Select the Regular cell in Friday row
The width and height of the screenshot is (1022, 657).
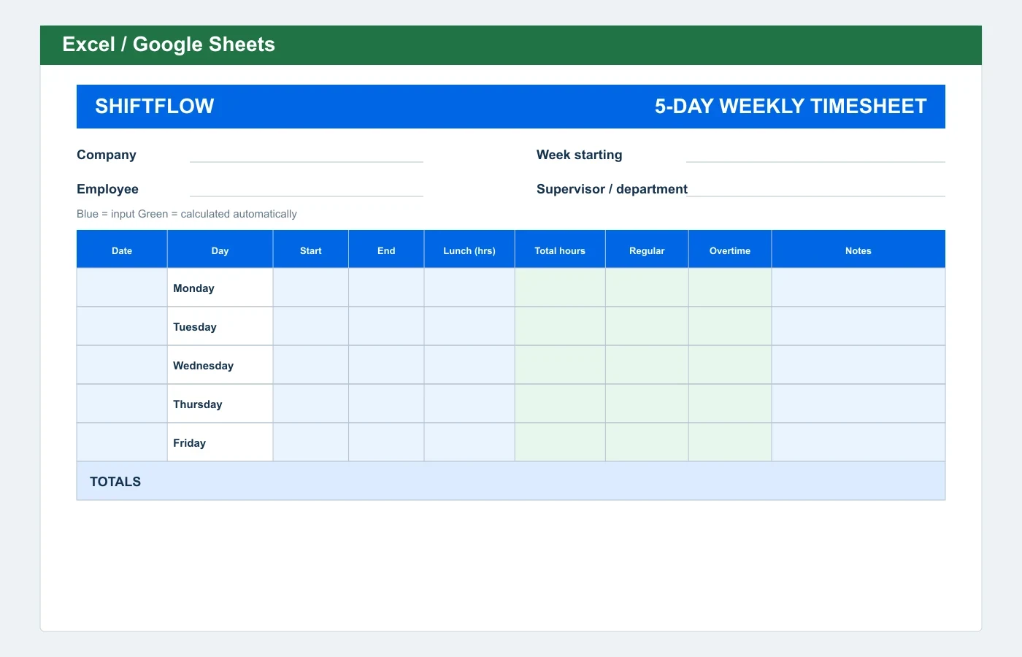coord(647,442)
